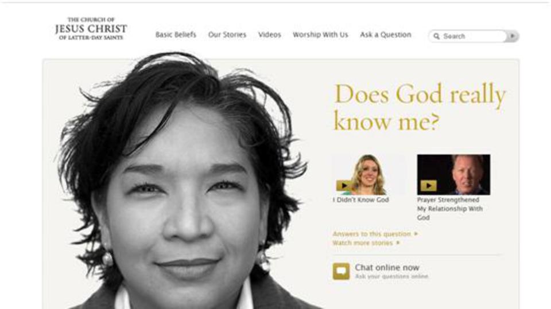Click the "I Didn't Know God" caption
Image resolution: width=551 pixels, height=309 pixels.
point(361,200)
